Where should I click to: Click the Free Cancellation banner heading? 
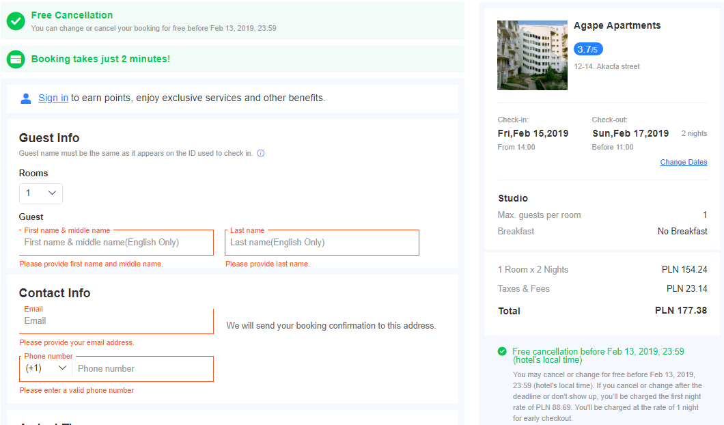[72, 15]
